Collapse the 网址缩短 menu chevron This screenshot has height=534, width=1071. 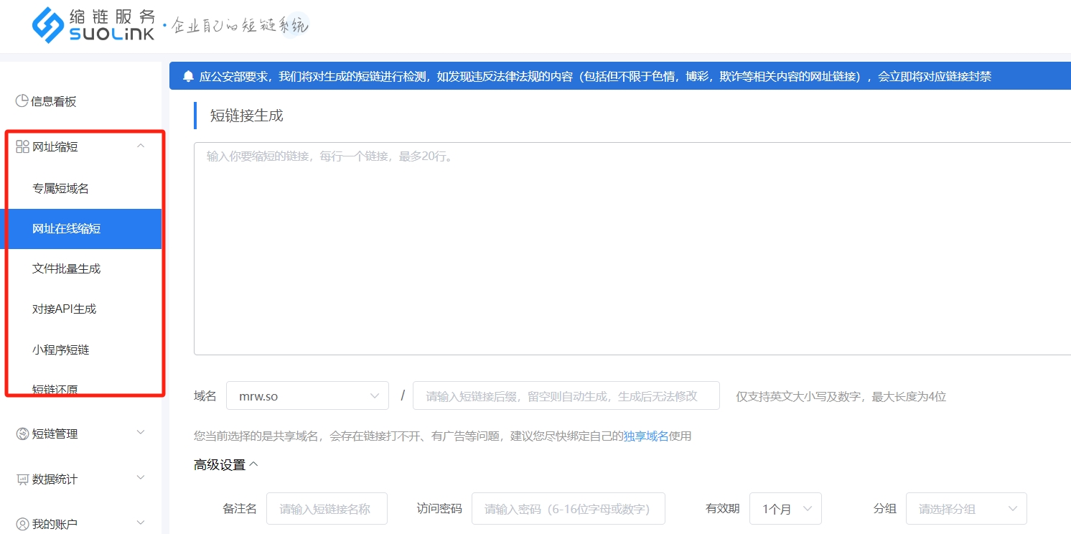tap(141, 146)
